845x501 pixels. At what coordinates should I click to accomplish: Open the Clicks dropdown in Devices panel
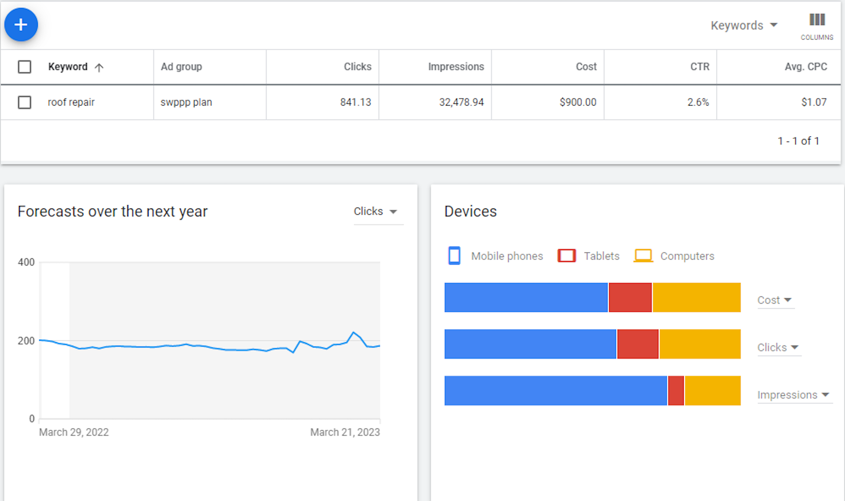[778, 347]
